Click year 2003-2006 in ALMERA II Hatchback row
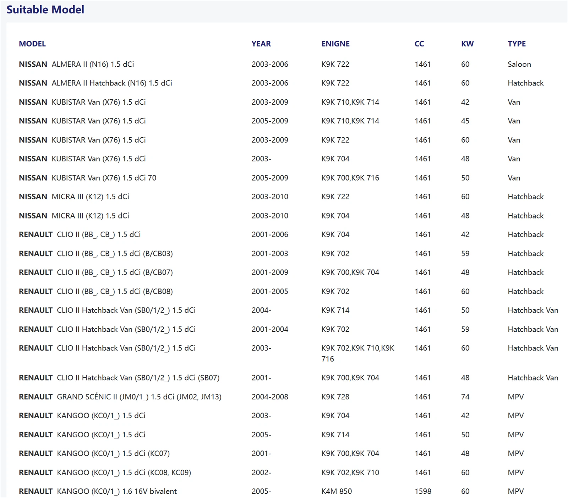 pos(270,83)
